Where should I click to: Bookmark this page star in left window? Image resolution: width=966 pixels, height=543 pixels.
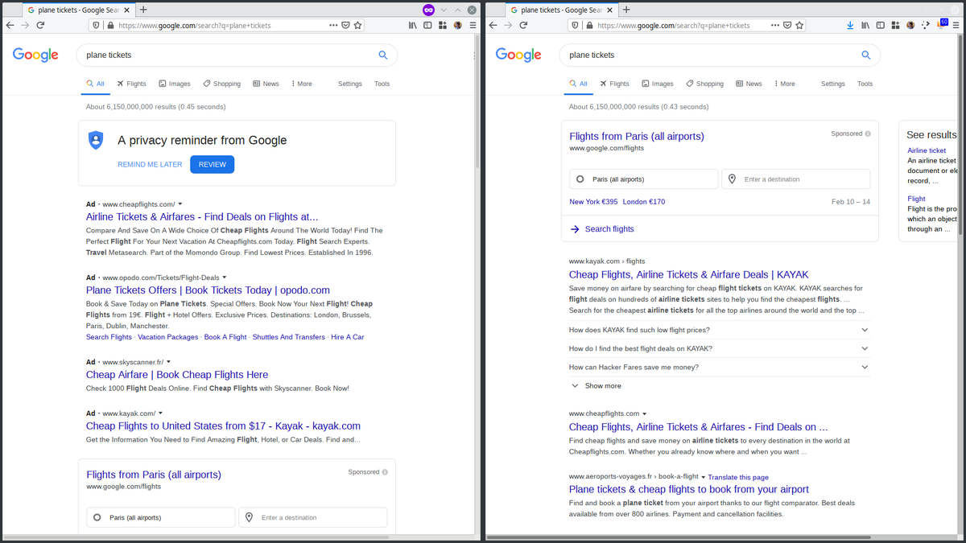357,25
